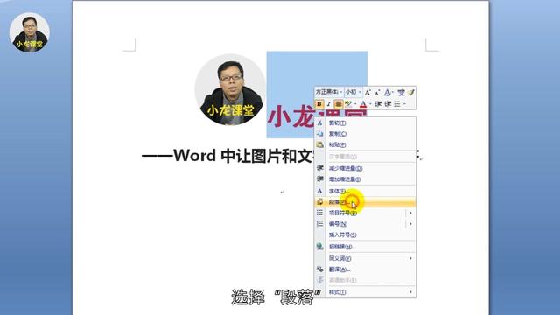Screen dimensions: 560x315
Task: Click the Shrink Font icon in mini toolbar
Action: [377, 93]
